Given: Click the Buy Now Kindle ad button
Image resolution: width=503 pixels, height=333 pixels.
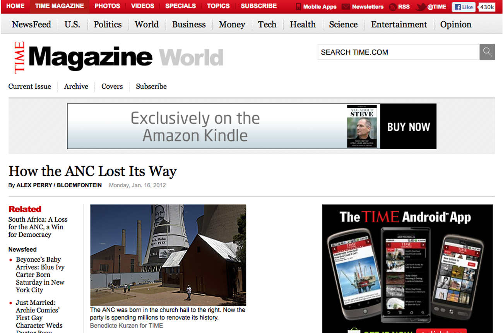Looking at the screenshot, I should click(x=409, y=126).
